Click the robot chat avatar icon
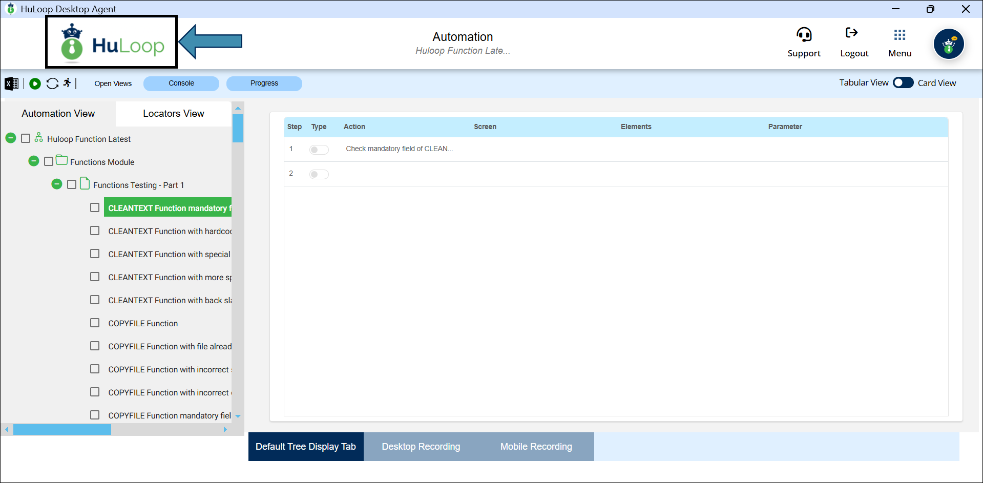The height and width of the screenshot is (483, 983). [949, 44]
